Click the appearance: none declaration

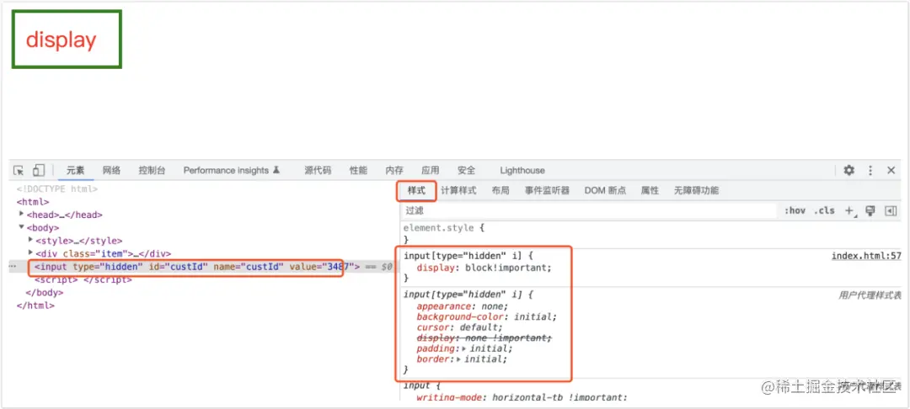point(462,306)
